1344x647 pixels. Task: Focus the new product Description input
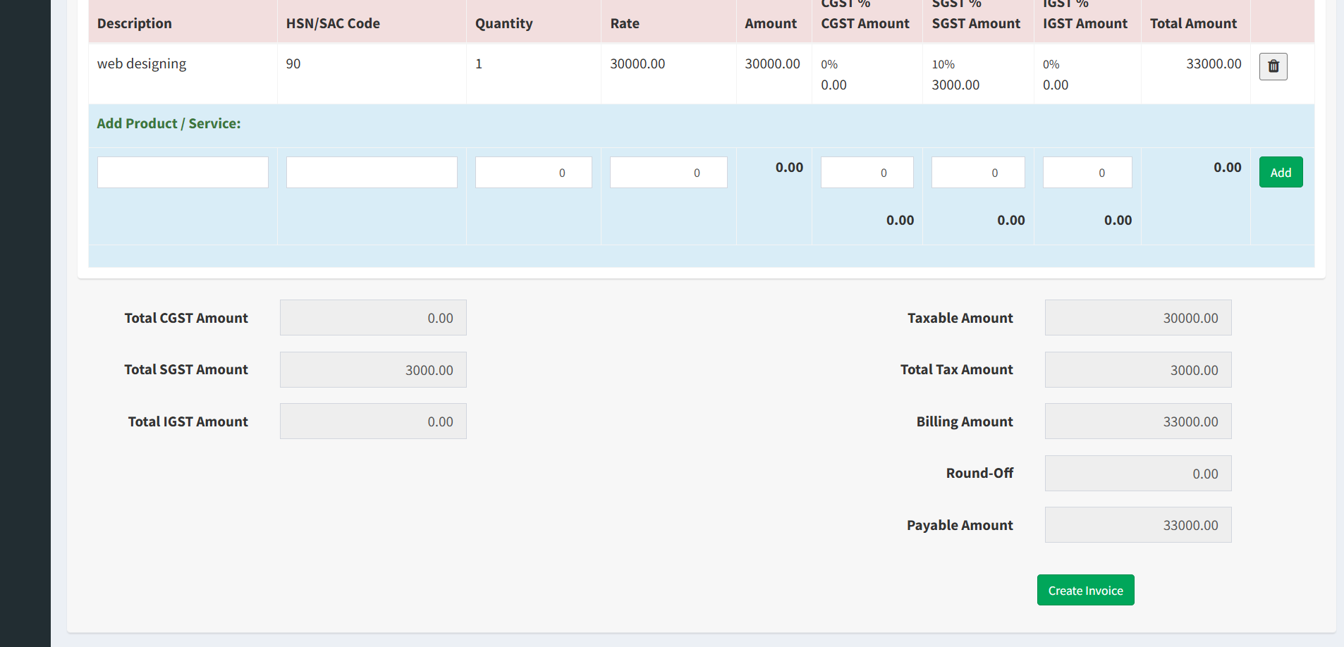point(183,172)
